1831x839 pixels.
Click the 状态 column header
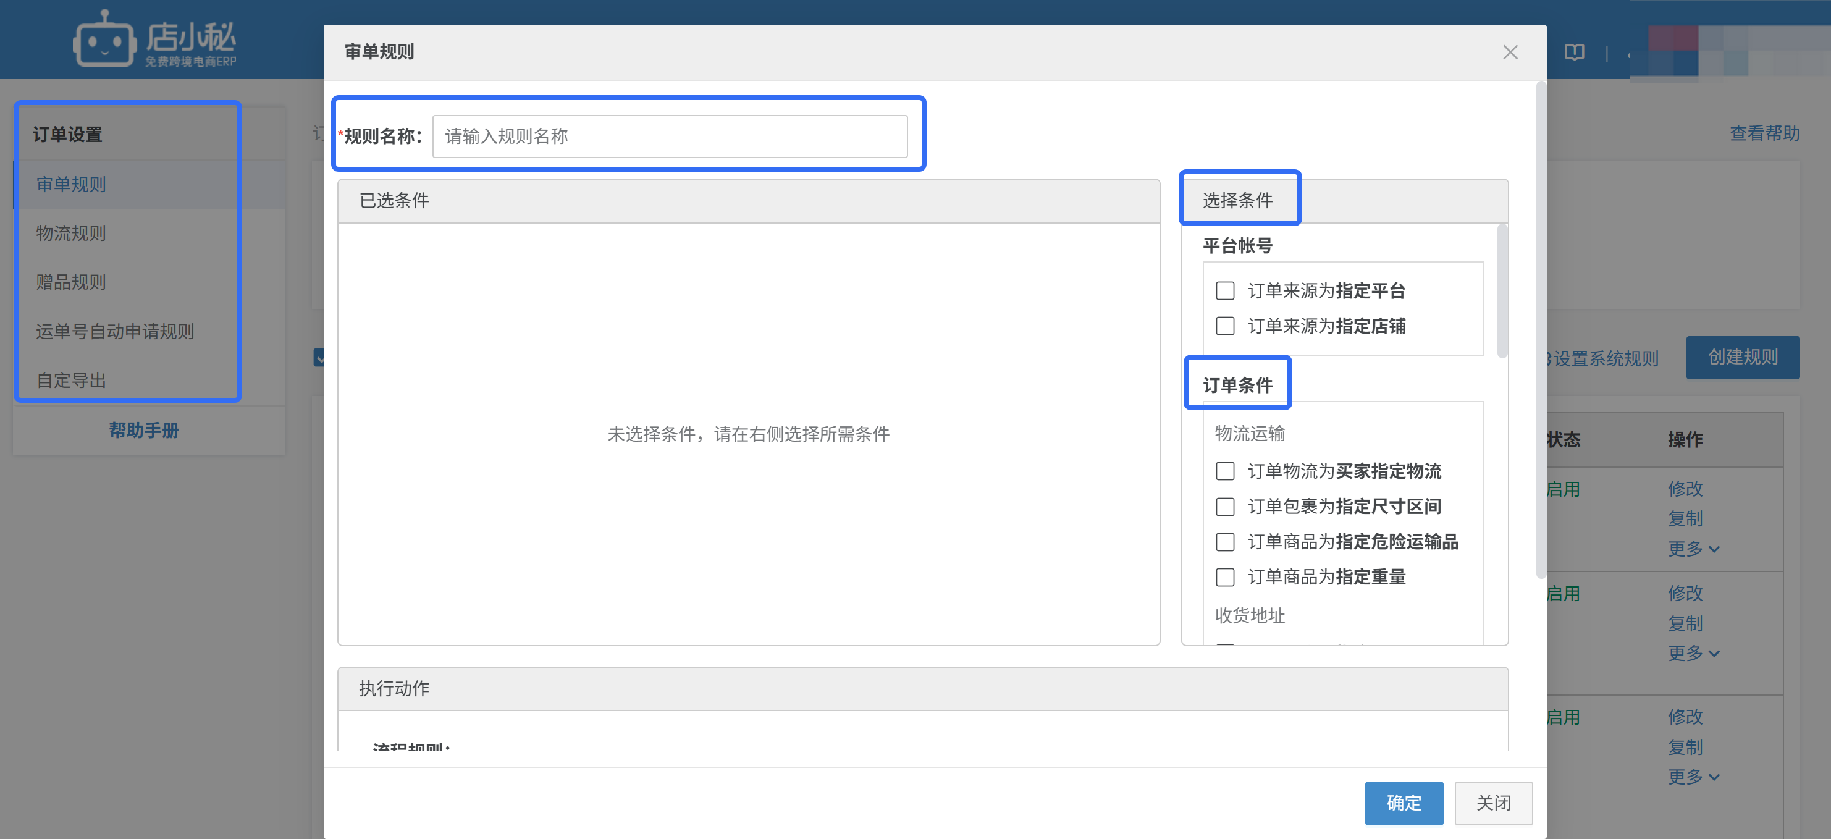(x=1563, y=440)
